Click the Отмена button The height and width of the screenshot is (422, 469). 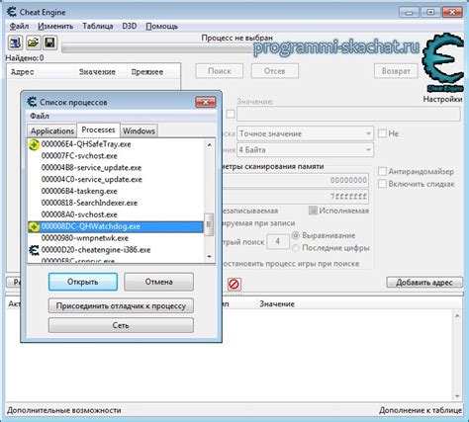tap(158, 282)
